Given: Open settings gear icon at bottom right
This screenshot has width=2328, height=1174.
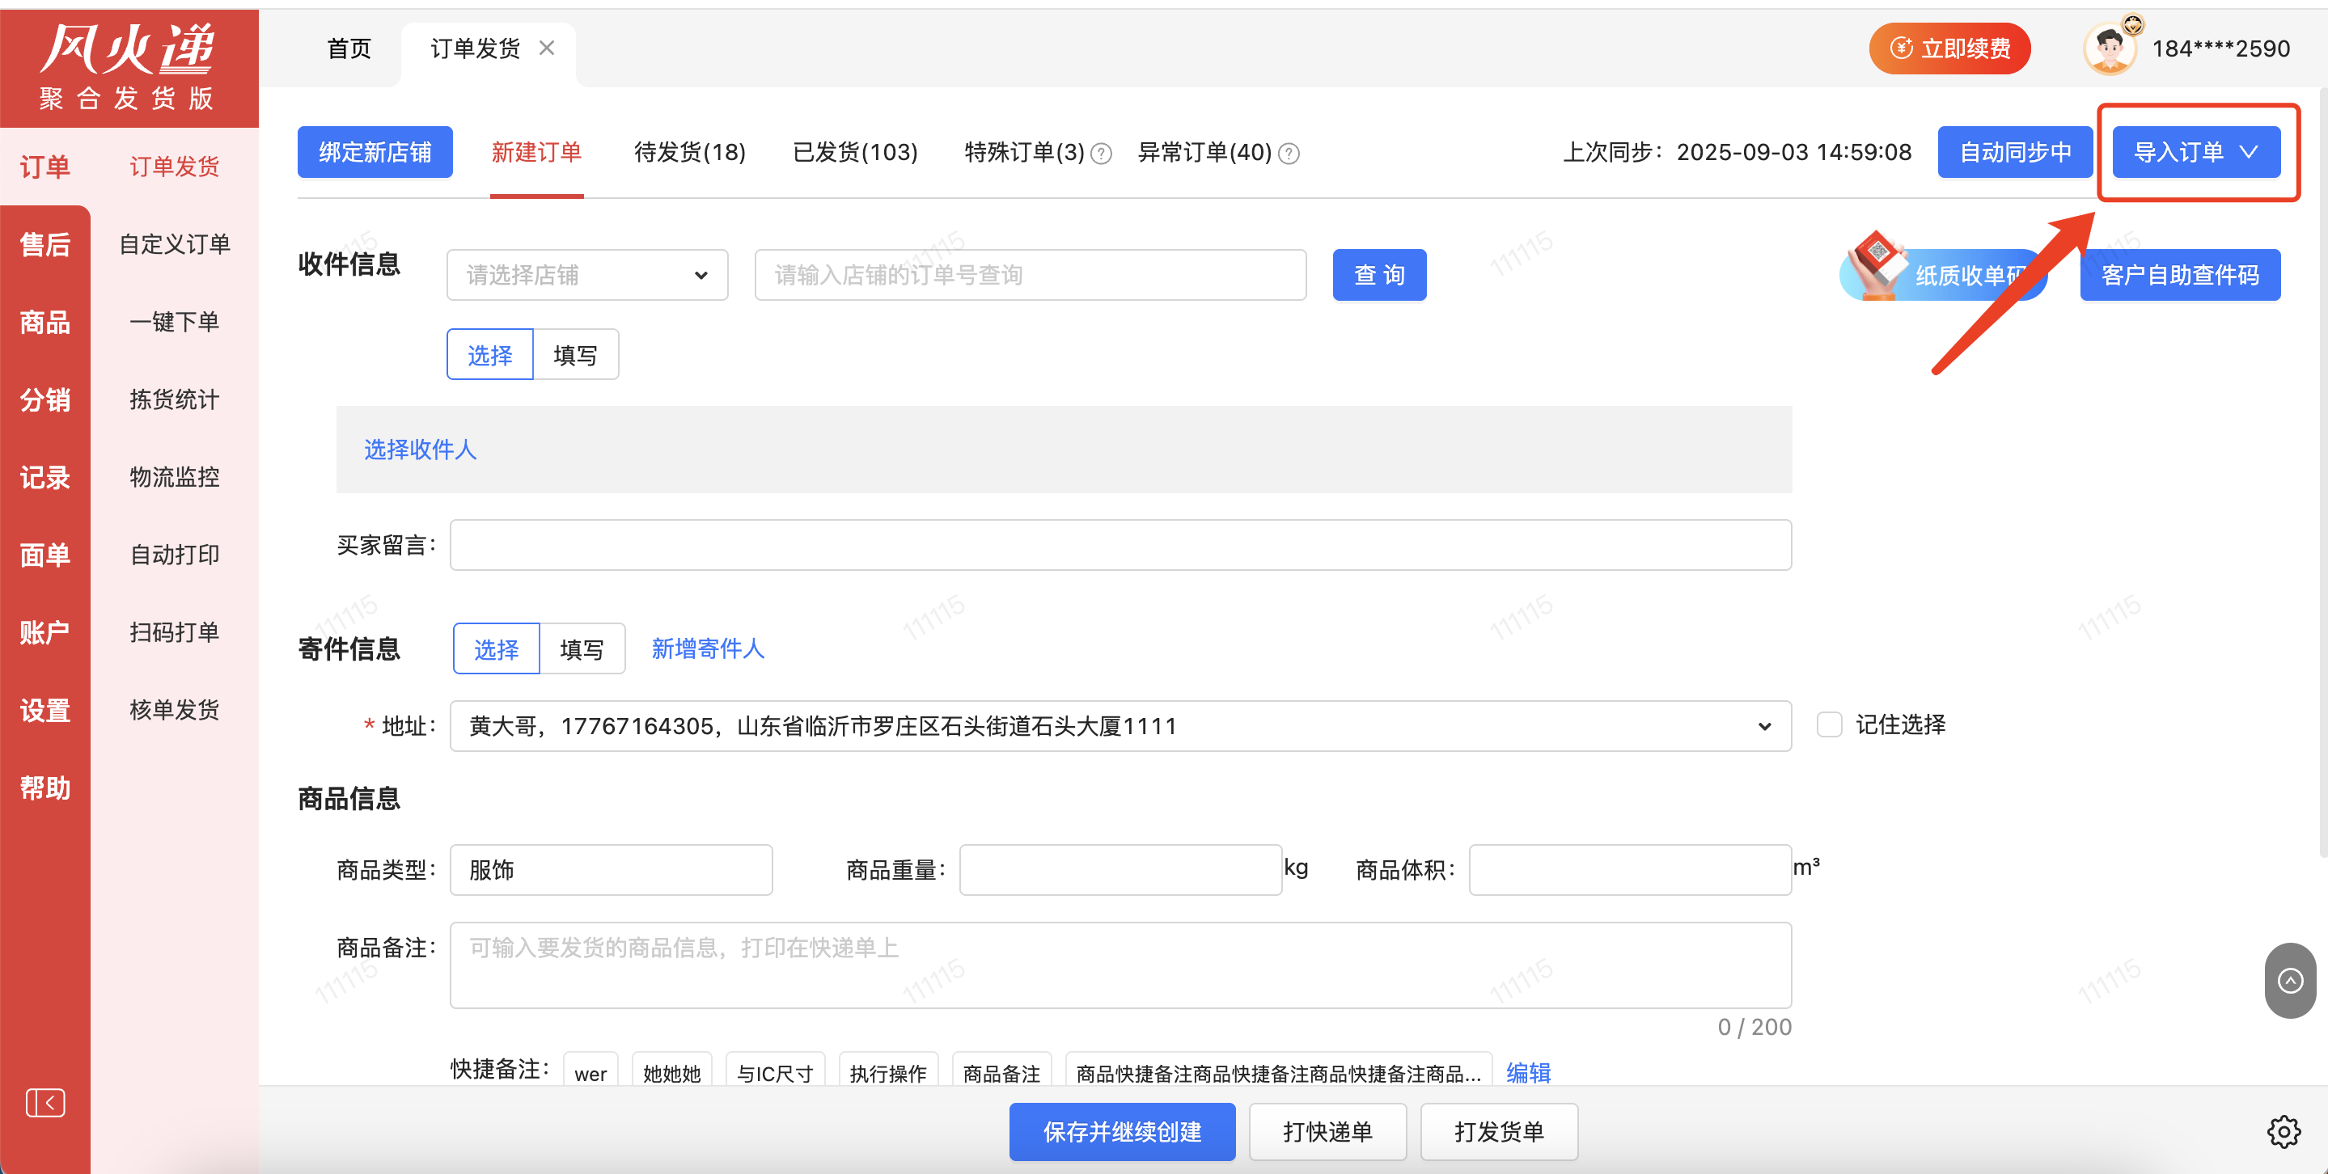Looking at the screenshot, I should pyautogui.click(x=2283, y=1132).
